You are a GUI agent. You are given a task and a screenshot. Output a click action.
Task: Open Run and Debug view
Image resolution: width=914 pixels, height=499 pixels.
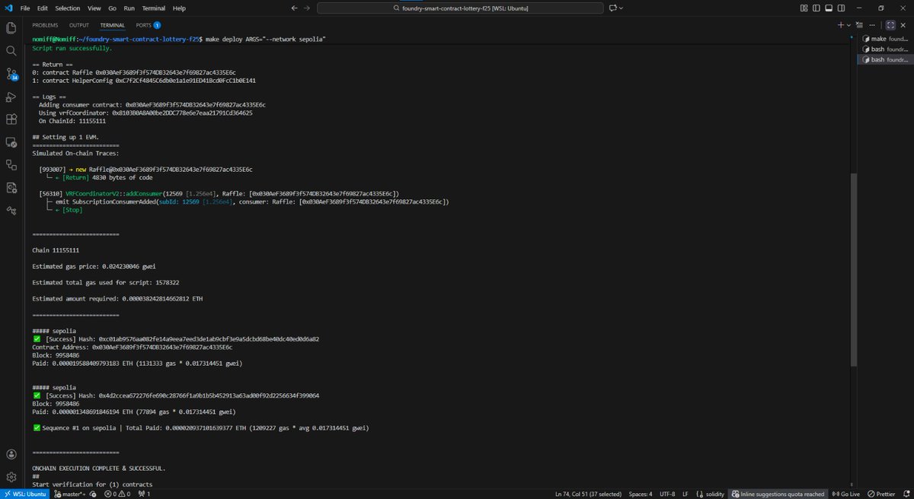11,97
